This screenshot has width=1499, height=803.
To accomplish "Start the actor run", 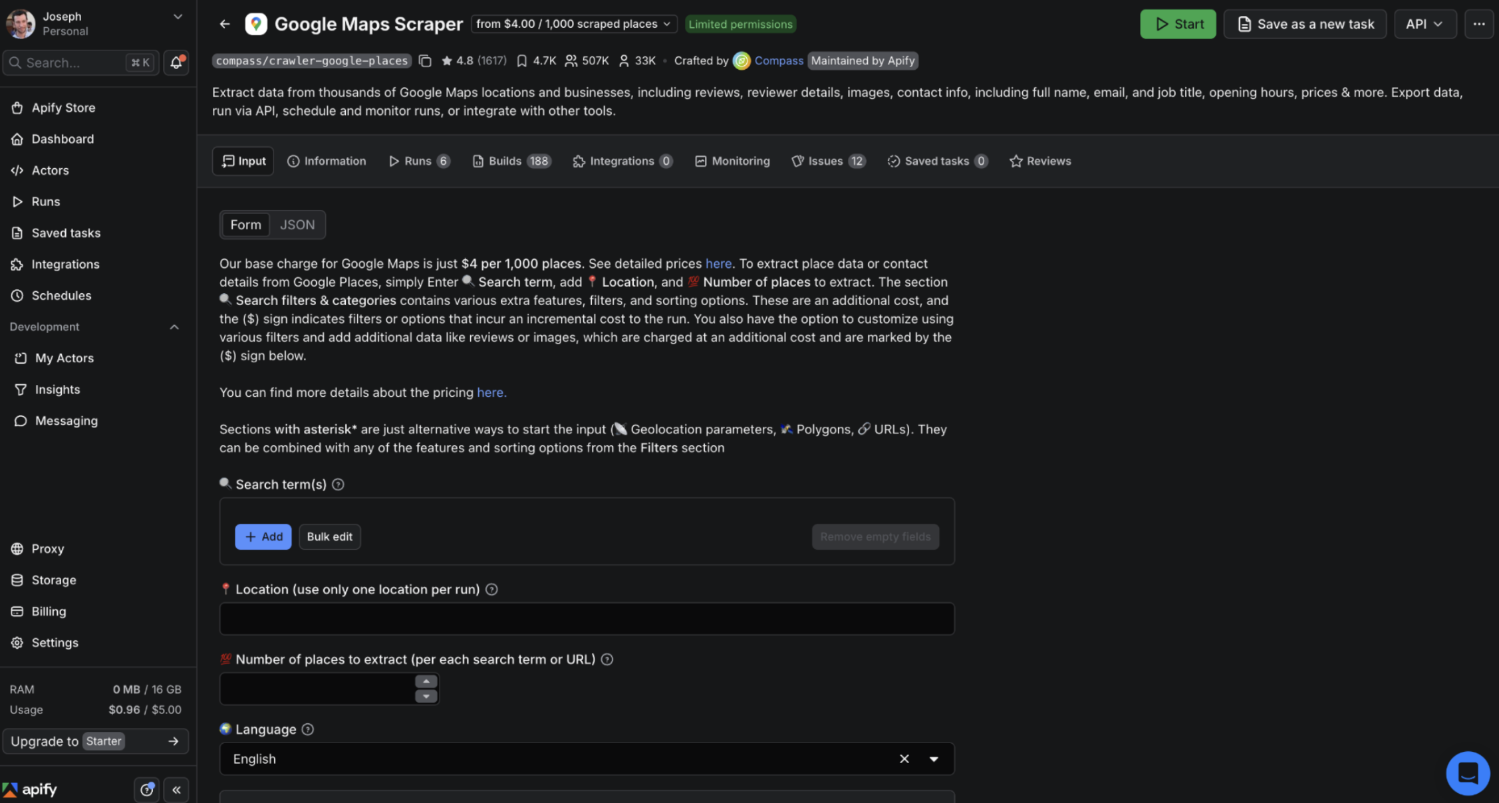I will (x=1178, y=24).
